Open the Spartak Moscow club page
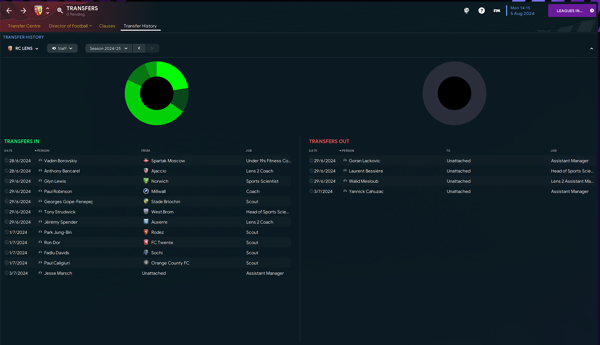Screen dimensions: 600x345 (x=168, y=161)
